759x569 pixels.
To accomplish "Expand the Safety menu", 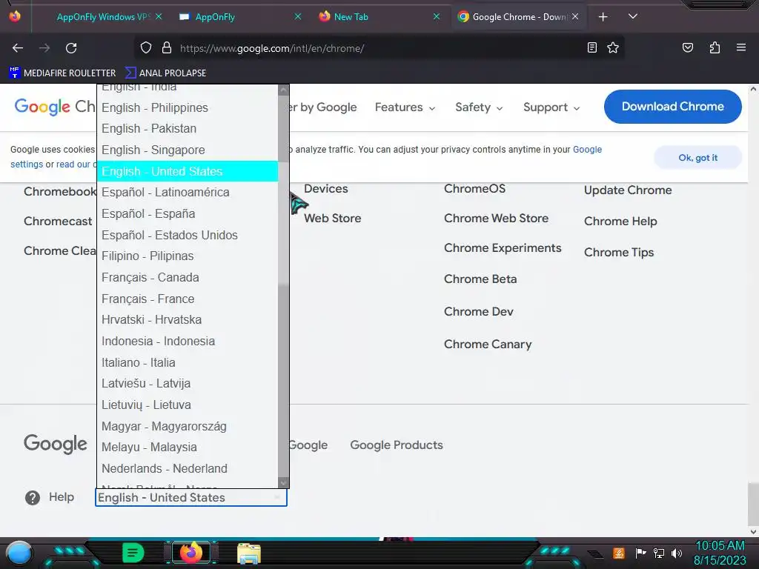I will click(x=479, y=107).
